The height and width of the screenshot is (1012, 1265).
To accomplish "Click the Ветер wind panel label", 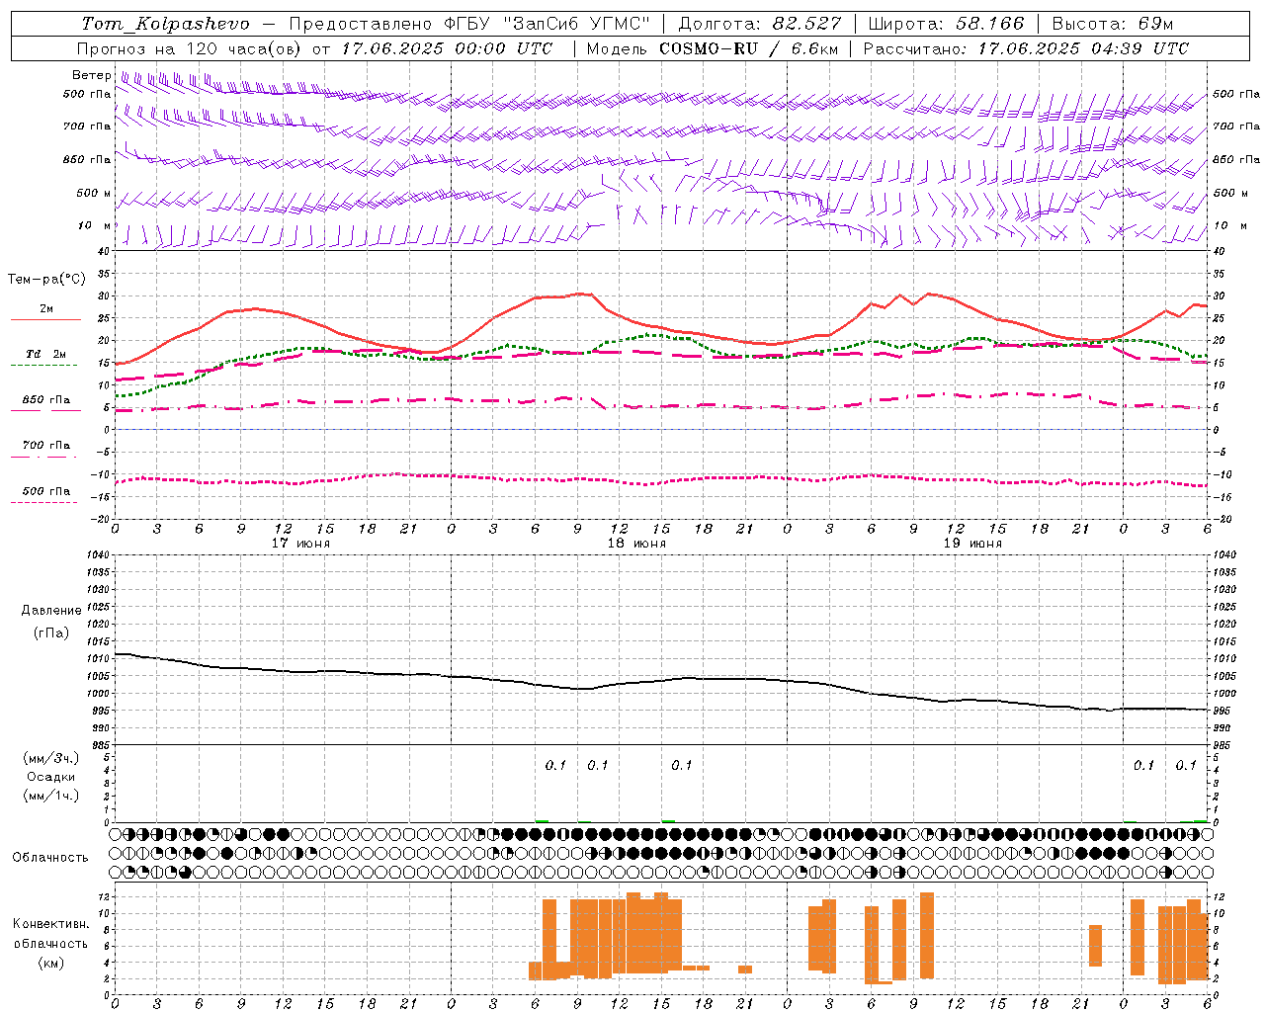I will point(91,75).
